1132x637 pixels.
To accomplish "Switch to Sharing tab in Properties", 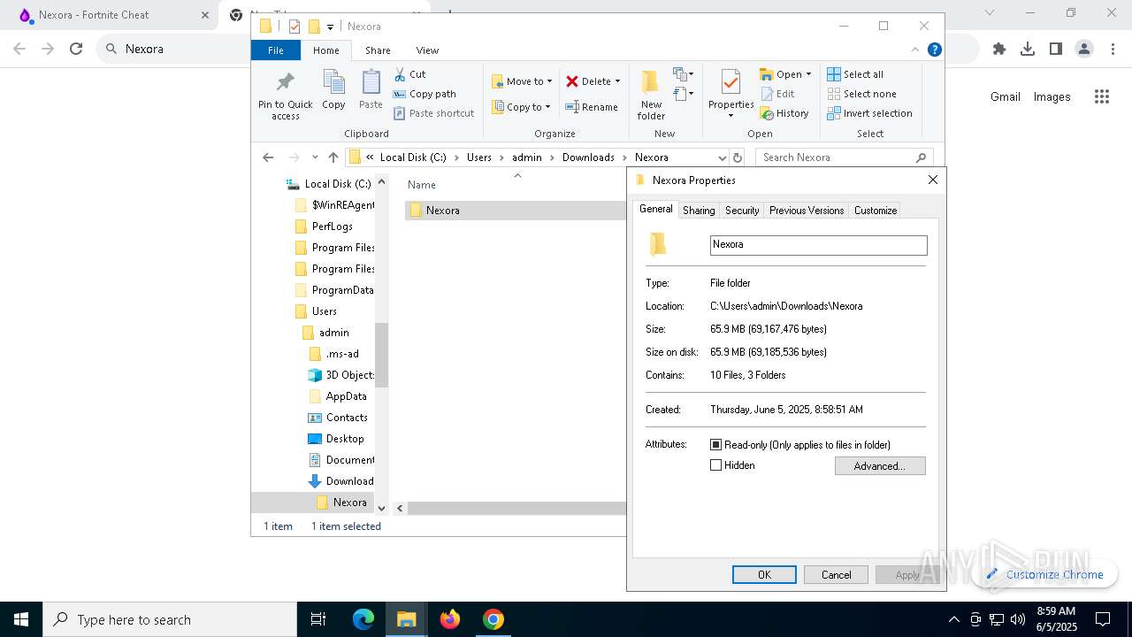I will [699, 211].
